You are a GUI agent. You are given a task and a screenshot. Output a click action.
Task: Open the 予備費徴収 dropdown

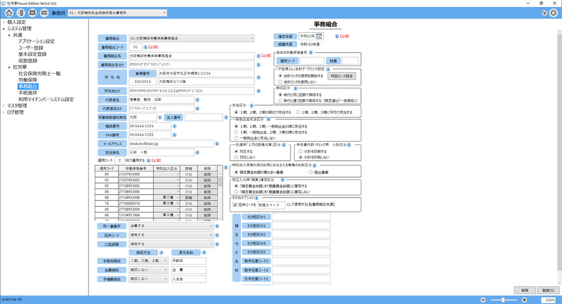pyautogui.click(x=149, y=279)
